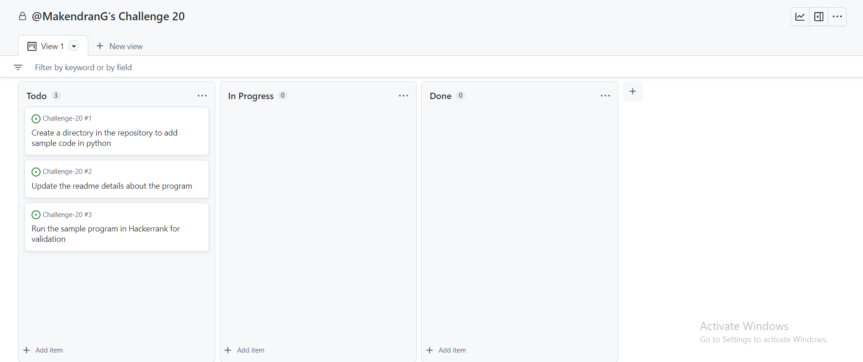863x362 pixels.
Task: Open issue 'Run the sample program in Hackerrank'
Action: tap(105, 234)
